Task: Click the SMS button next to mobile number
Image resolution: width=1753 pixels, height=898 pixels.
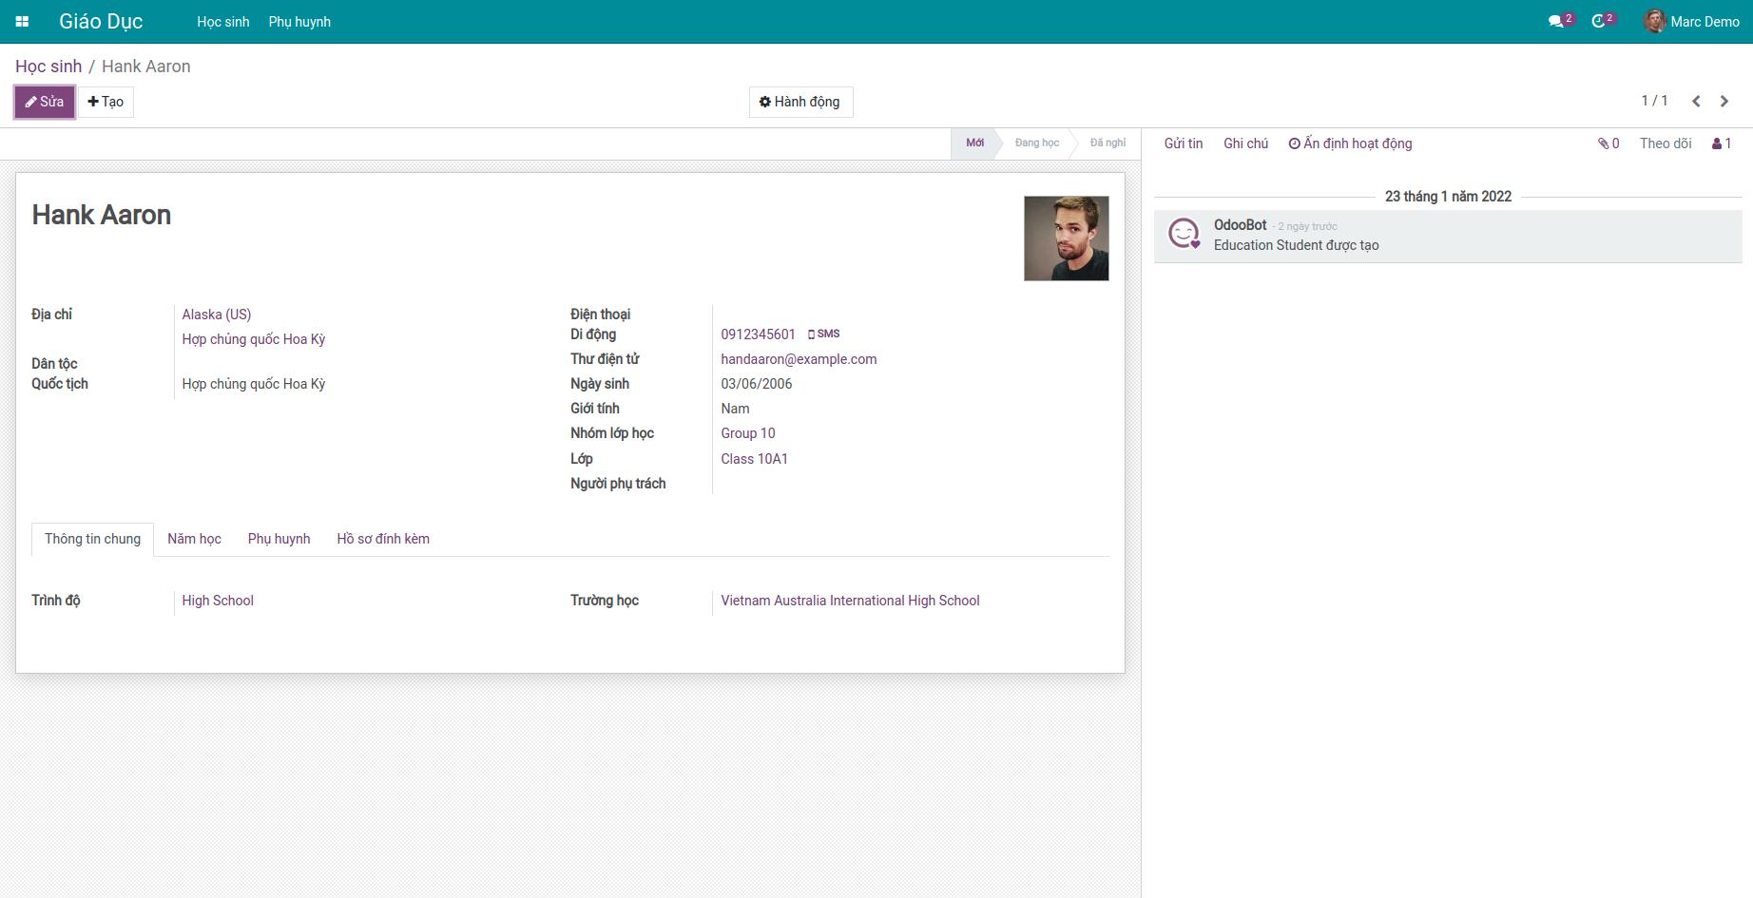Action: [x=823, y=334]
